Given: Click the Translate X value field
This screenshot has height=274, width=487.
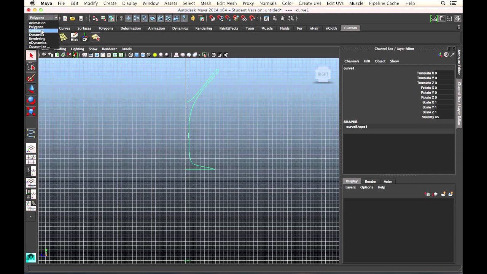Looking at the screenshot, I should (444, 73).
